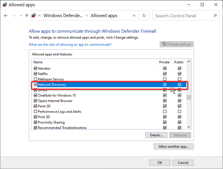Click the Search Control Panel field
Viewport: 223px width, 169px height.
(x=183, y=16)
